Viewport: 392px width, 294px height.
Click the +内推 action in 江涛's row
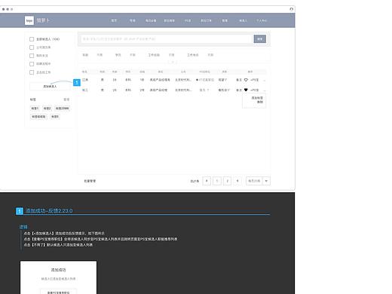(x=255, y=80)
